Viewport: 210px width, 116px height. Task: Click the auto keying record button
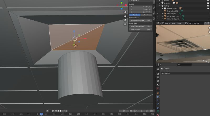47,111
